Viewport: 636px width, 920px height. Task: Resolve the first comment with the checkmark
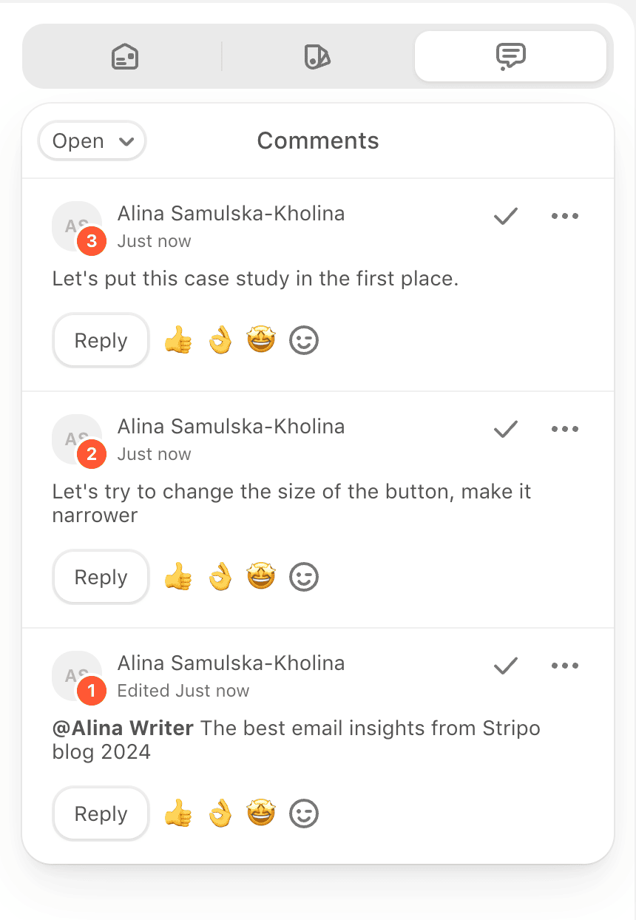click(505, 216)
